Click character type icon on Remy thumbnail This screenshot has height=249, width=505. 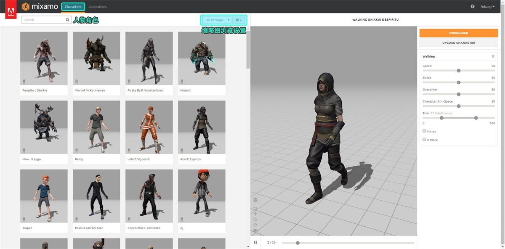click(x=77, y=150)
